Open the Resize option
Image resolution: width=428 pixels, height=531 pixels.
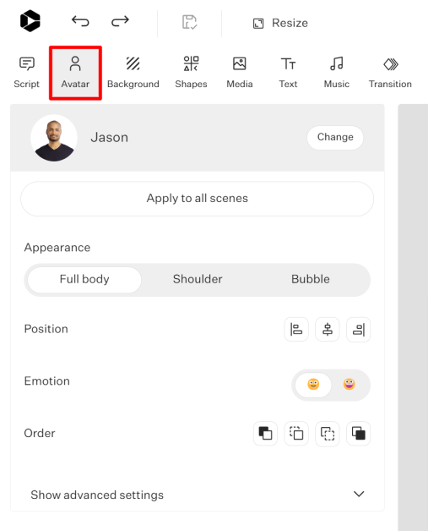[280, 23]
